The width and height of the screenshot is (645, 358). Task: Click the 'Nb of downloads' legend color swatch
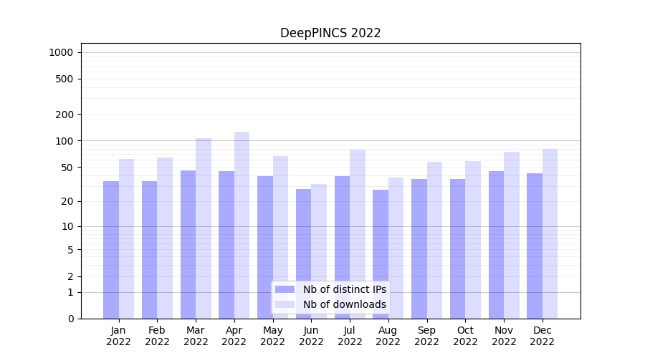click(285, 304)
